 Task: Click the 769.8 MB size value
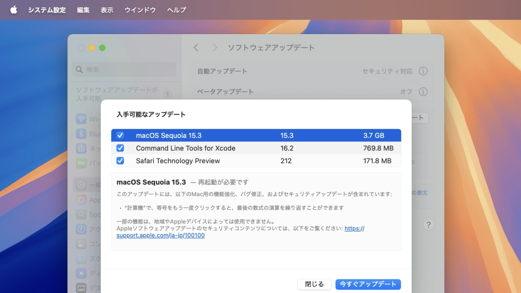click(x=378, y=148)
